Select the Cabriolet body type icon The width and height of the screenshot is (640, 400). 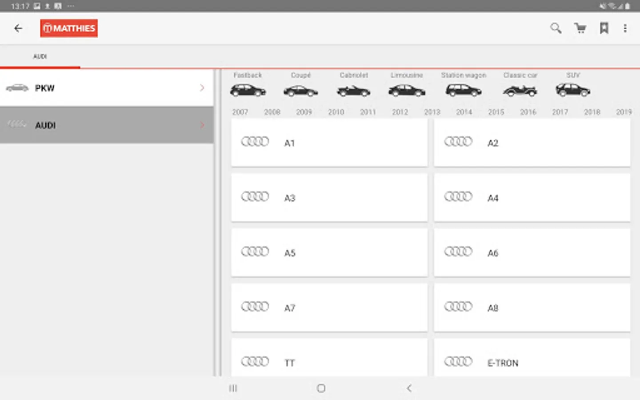tap(354, 91)
